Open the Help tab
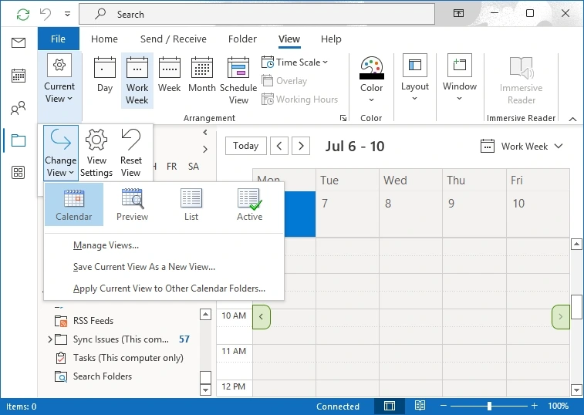 [331, 39]
